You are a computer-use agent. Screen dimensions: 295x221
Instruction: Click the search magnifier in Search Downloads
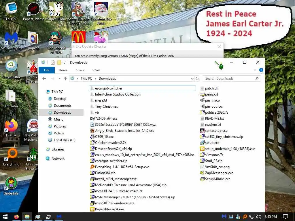pyautogui.click(x=257, y=79)
